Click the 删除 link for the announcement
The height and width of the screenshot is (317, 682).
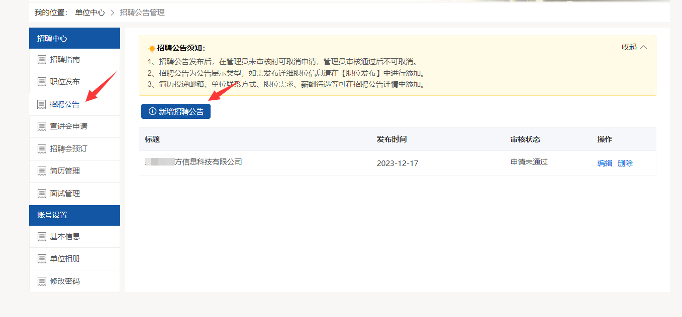625,163
